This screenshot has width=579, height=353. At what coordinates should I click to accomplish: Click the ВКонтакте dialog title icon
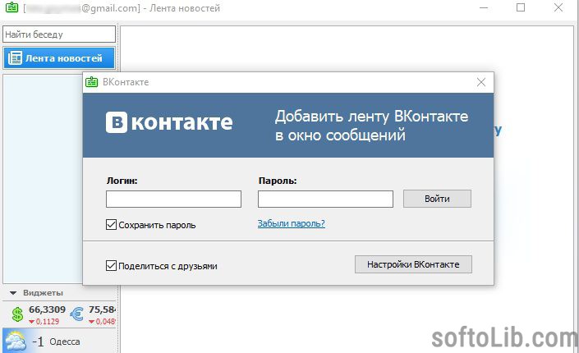pyautogui.click(x=92, y=82)
